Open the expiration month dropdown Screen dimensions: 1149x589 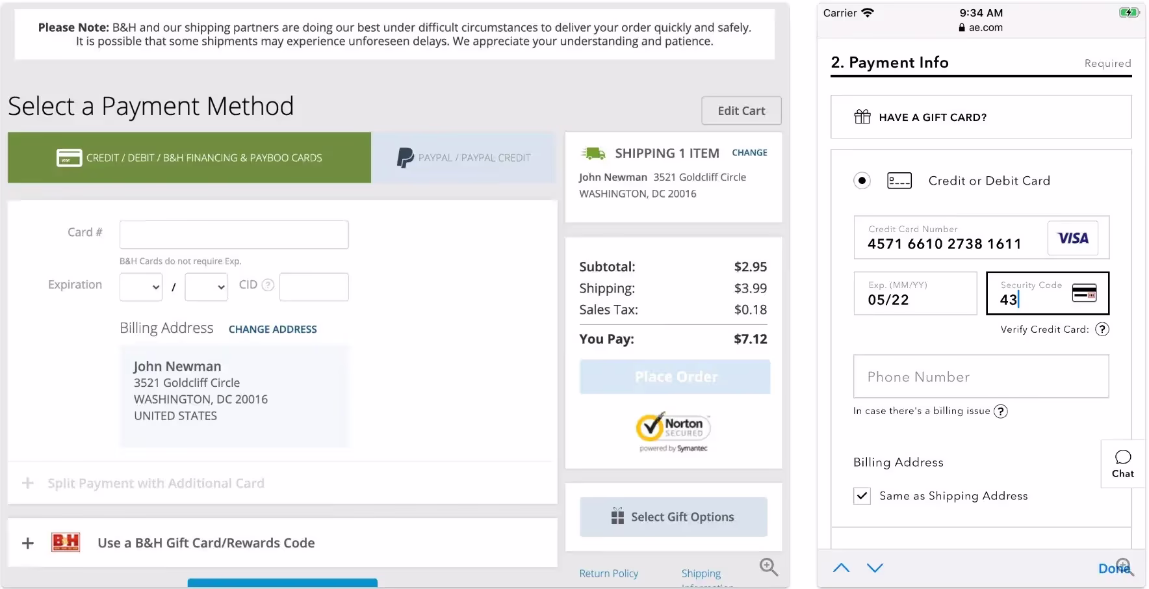coord(141,287)
